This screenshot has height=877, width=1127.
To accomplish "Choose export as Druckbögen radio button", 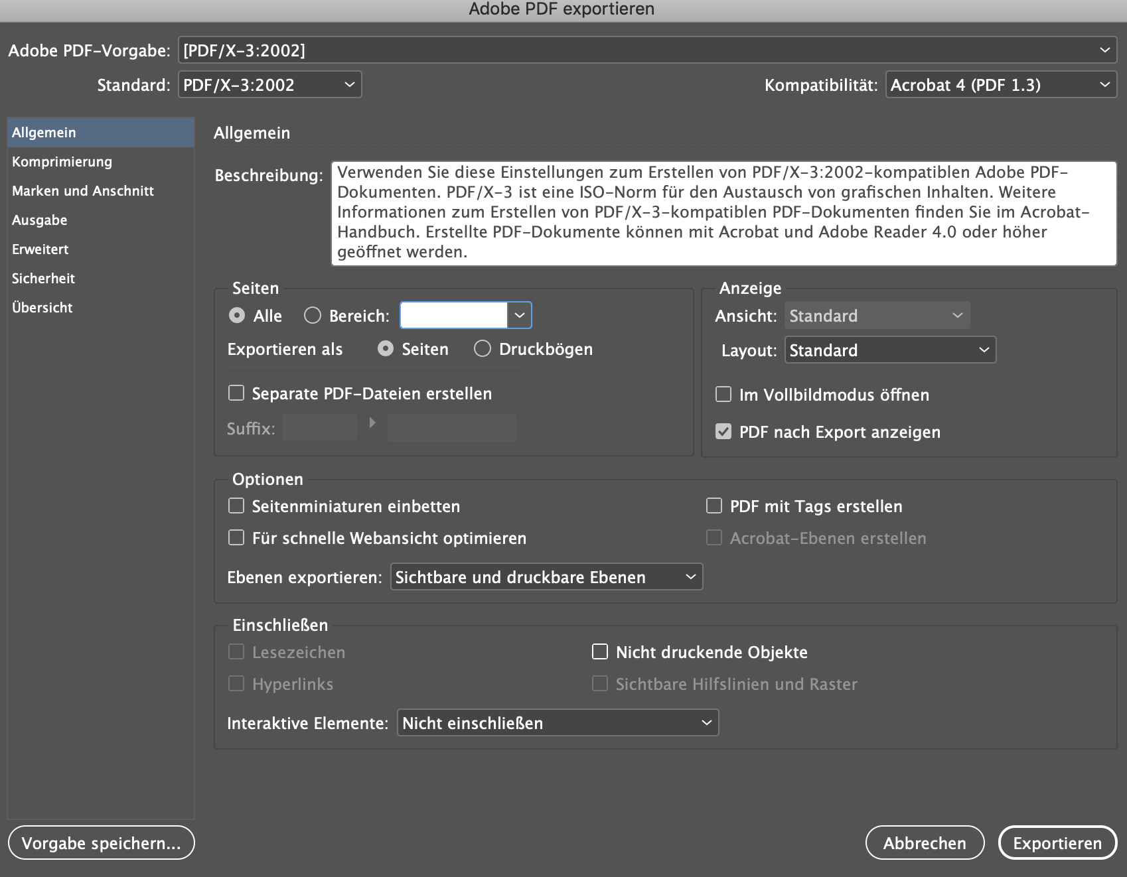I will point(483,349).
